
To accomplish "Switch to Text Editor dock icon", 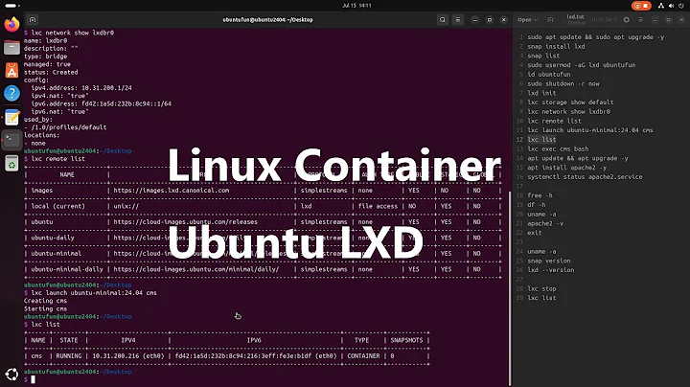I will [x=11, y=117].
